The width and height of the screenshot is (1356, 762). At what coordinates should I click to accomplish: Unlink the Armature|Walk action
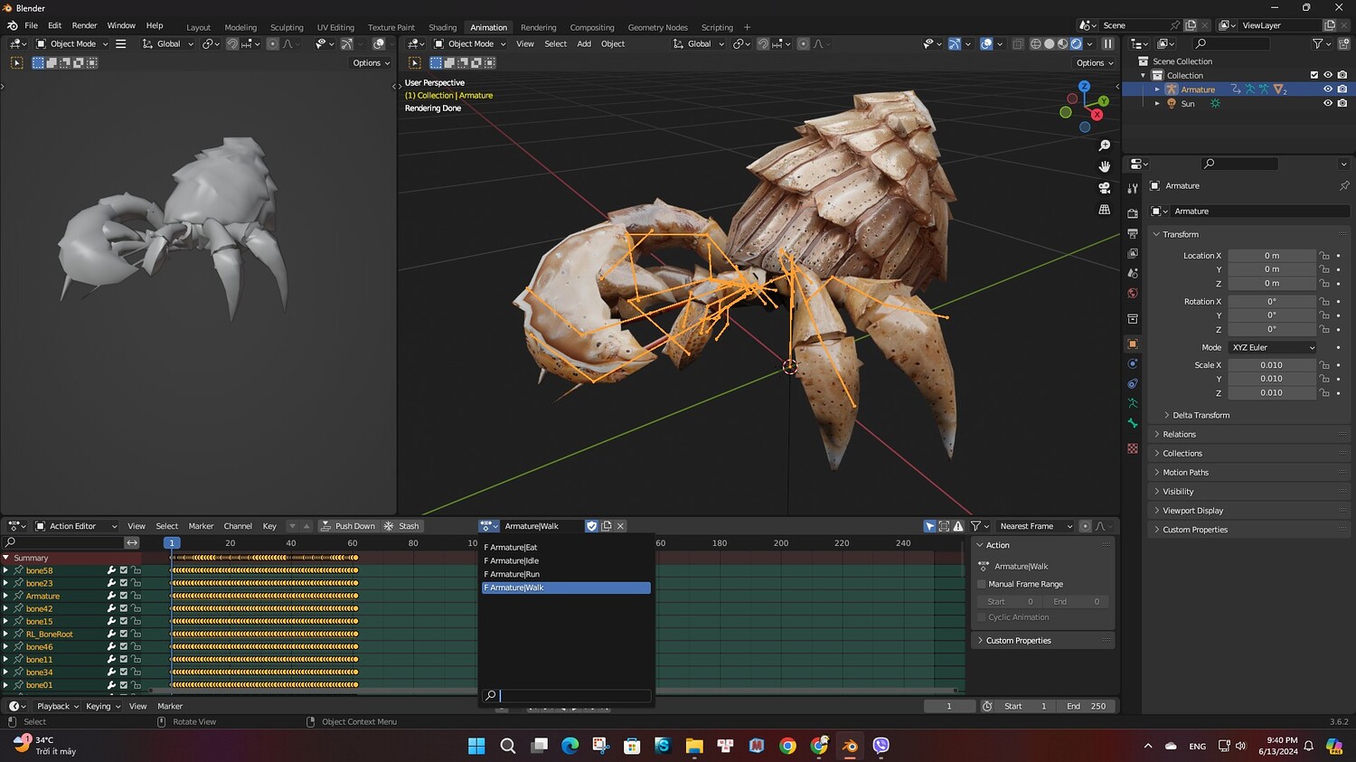click(x=620, y=526)
